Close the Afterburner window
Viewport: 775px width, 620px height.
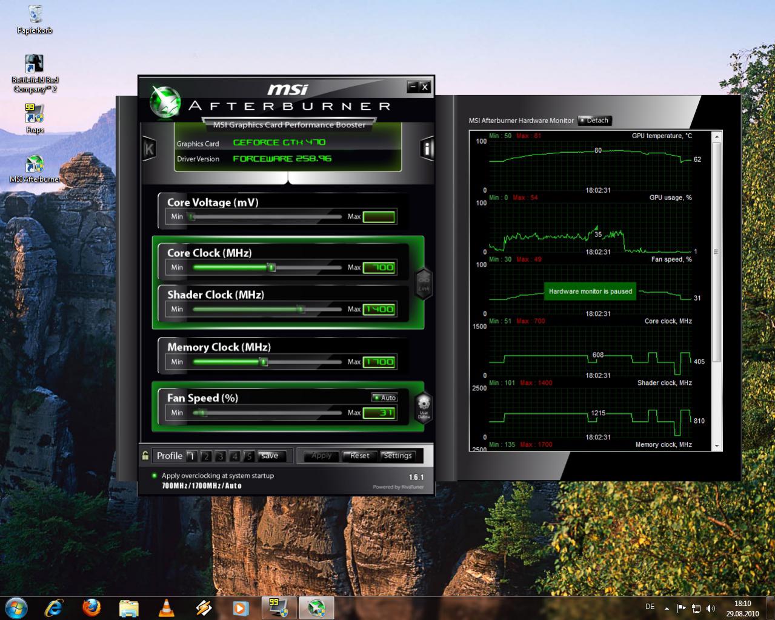(x=425, y=87)
